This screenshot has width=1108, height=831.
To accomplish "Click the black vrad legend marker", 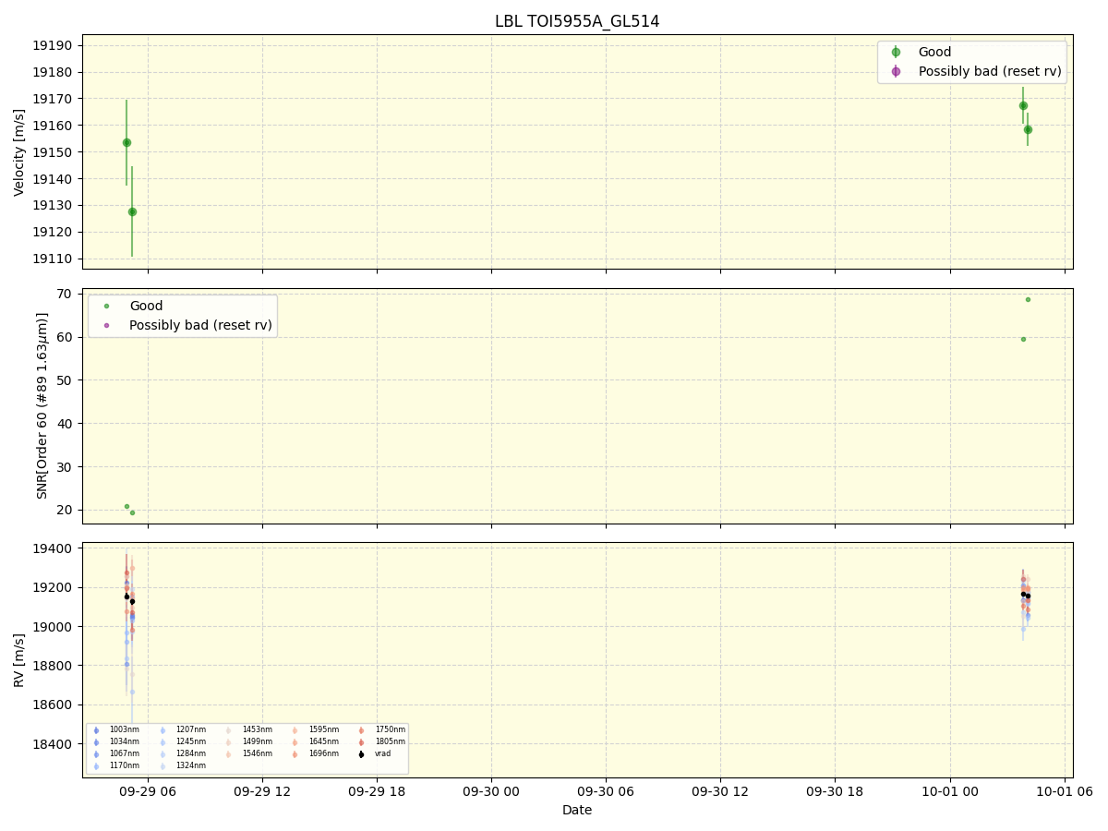I will click(361, 754).
